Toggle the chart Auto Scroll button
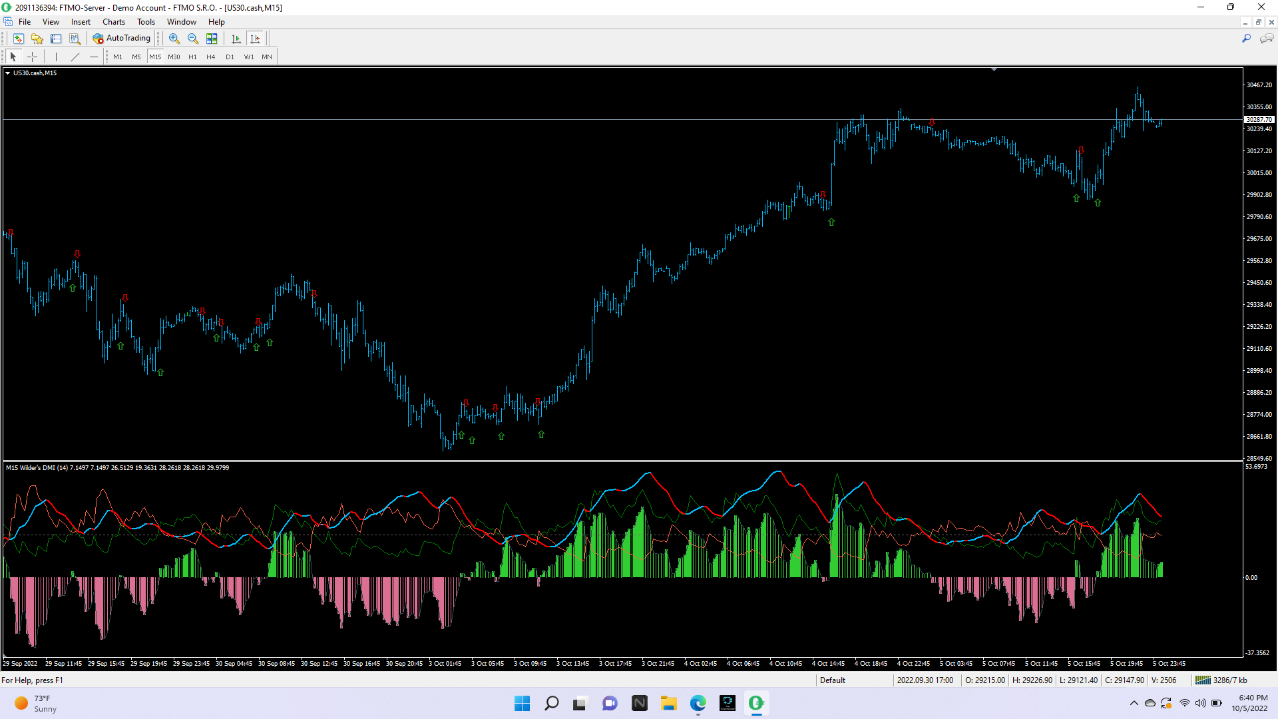1278x719 pixels. click(236, 39)
